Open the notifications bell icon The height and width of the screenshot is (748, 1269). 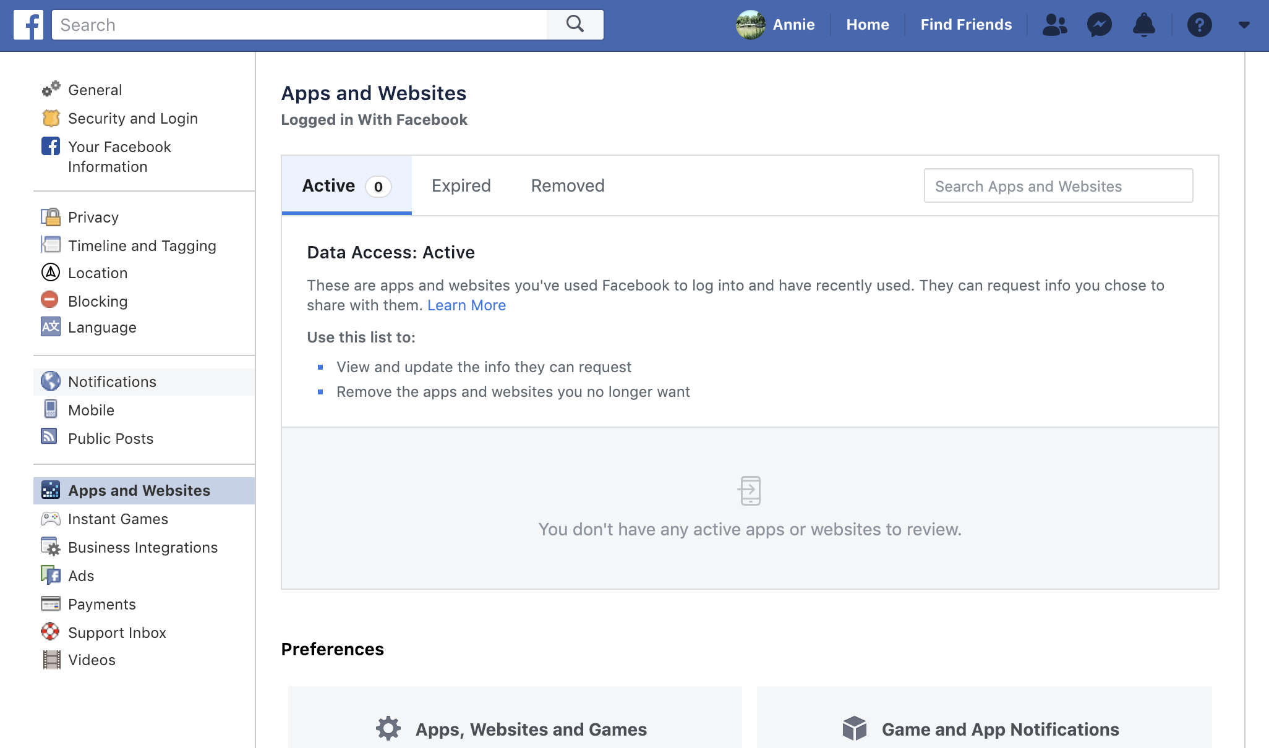click(x=1143, y=25)
